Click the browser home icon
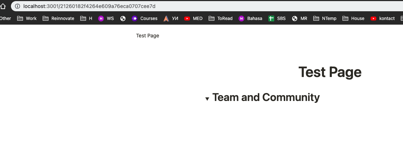Image resolution: width=403 pixels, height=146 pixels. (3, 7)
